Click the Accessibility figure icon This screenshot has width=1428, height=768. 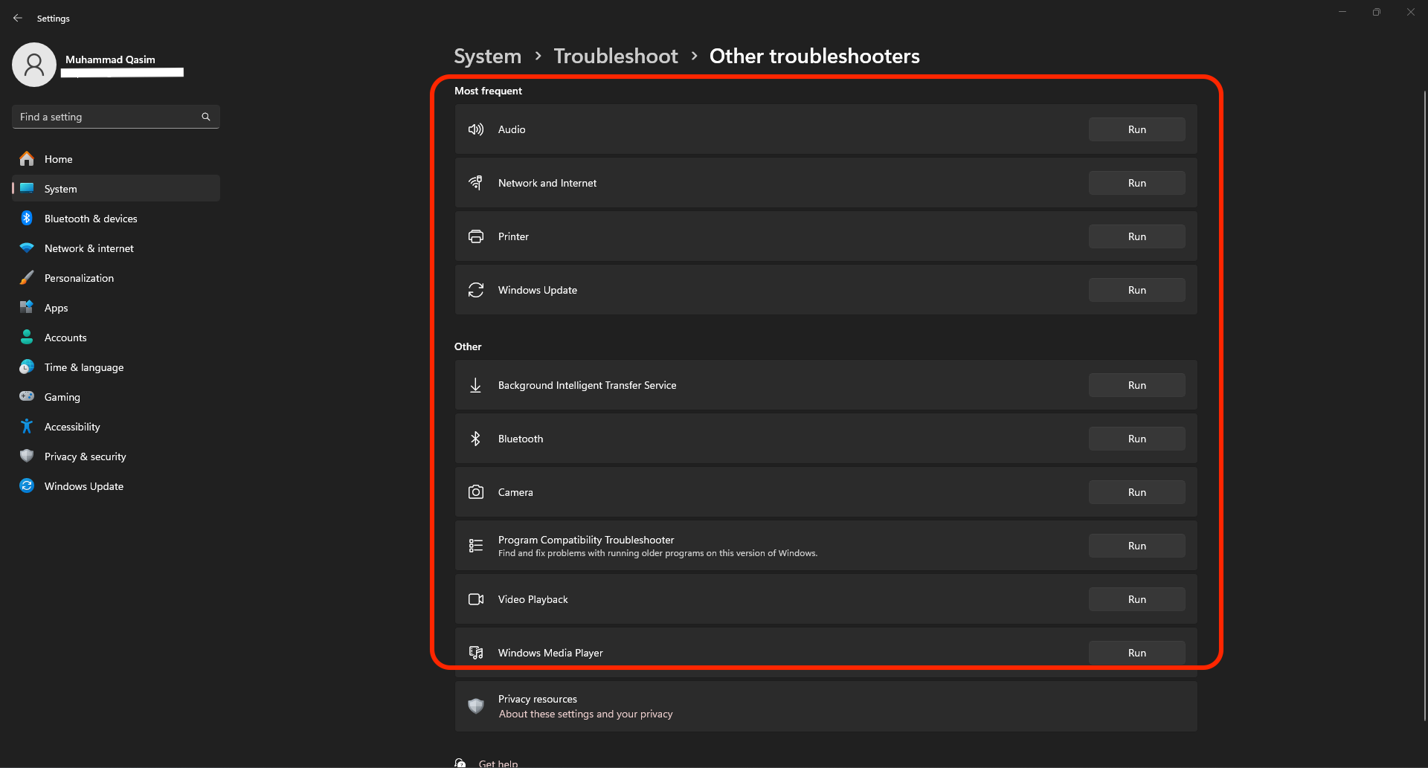[27, 427]
